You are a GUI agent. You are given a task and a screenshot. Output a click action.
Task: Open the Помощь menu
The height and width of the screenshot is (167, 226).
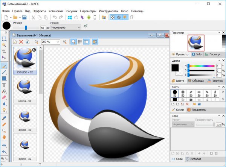(137, 11)
